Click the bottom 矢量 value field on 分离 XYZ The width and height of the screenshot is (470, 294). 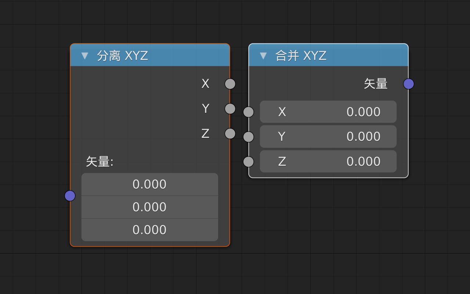pyautogui.click(x=149, y=229)
